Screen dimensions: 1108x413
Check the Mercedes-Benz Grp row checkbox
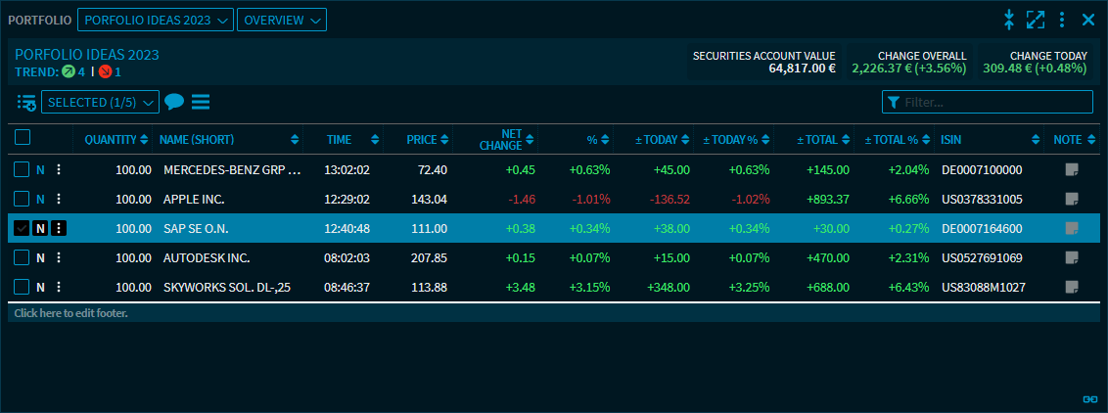[22, 169]
